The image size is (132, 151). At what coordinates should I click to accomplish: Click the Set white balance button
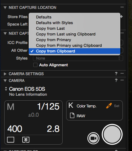(117, 106)
